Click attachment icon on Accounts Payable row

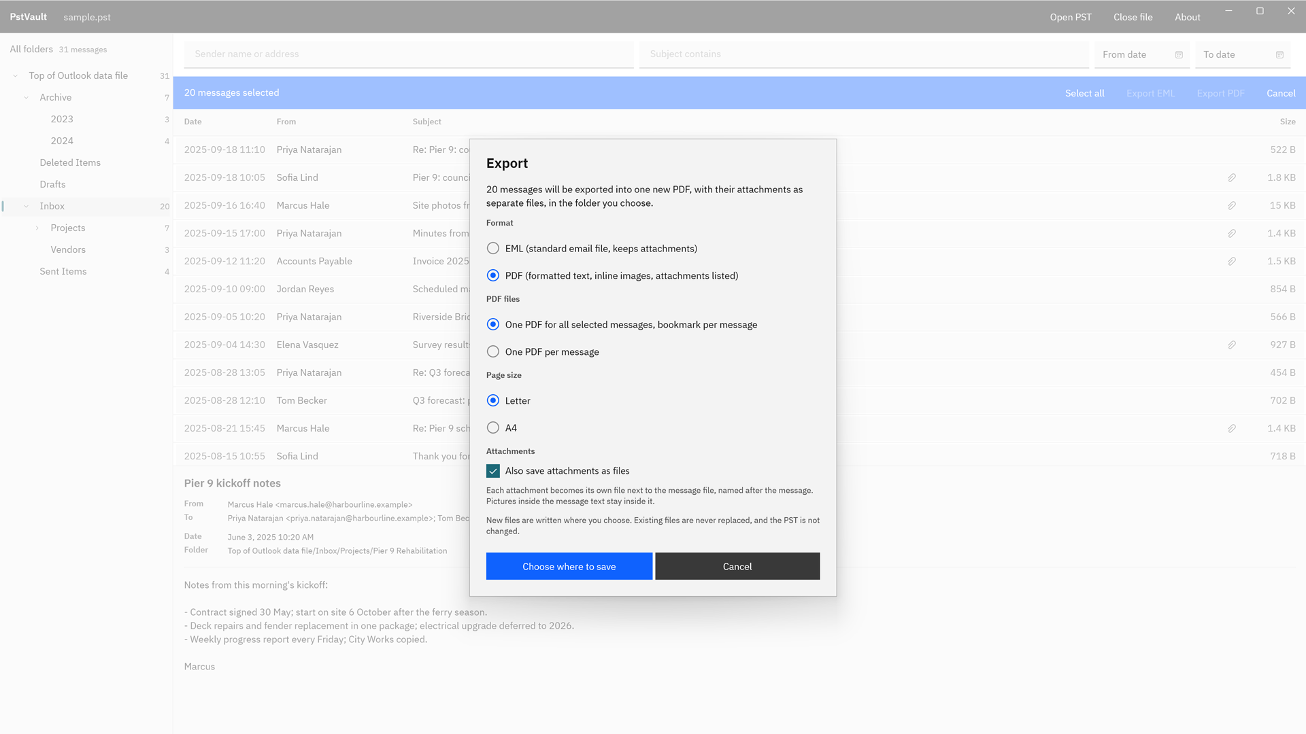1232,261
